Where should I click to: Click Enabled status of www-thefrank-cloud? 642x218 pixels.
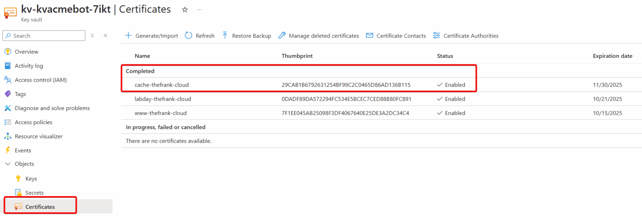(451, 113)
